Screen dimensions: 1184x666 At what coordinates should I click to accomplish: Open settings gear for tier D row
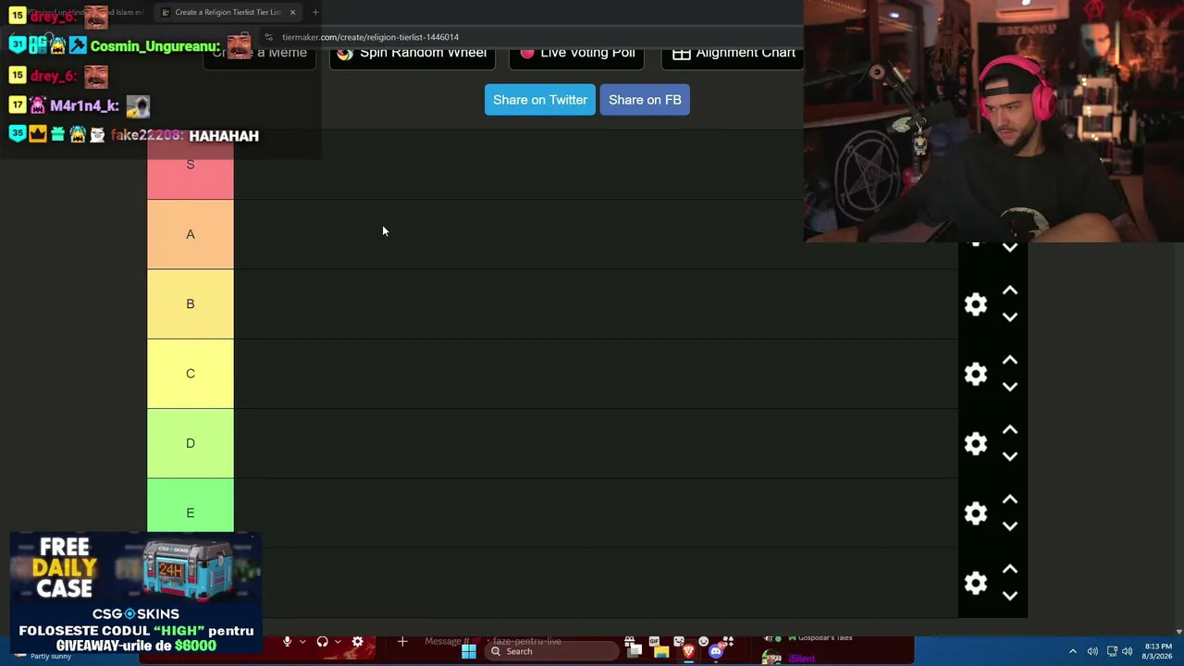point(976,443)
